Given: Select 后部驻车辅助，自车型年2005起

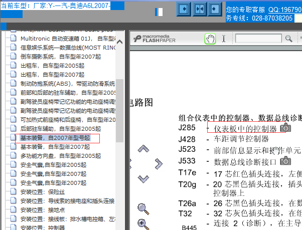Looking at the screenshot, I should [x=61, y=129].
